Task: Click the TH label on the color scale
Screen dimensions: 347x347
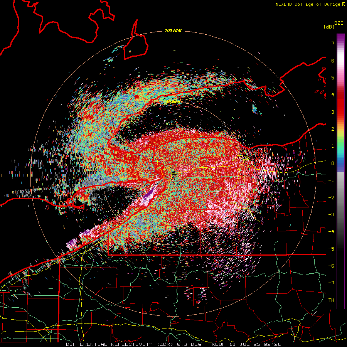Action: pyautogui.click(x=331, y=300)
